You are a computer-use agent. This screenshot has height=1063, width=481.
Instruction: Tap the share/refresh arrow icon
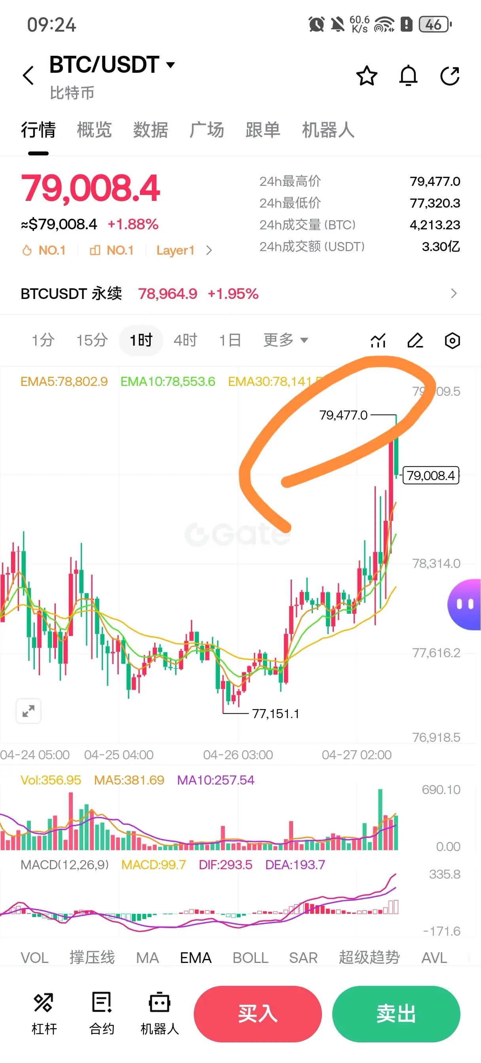tap(450, 76)
